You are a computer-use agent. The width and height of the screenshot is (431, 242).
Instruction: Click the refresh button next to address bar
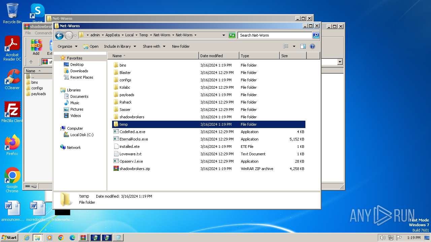tap(232, 35)
